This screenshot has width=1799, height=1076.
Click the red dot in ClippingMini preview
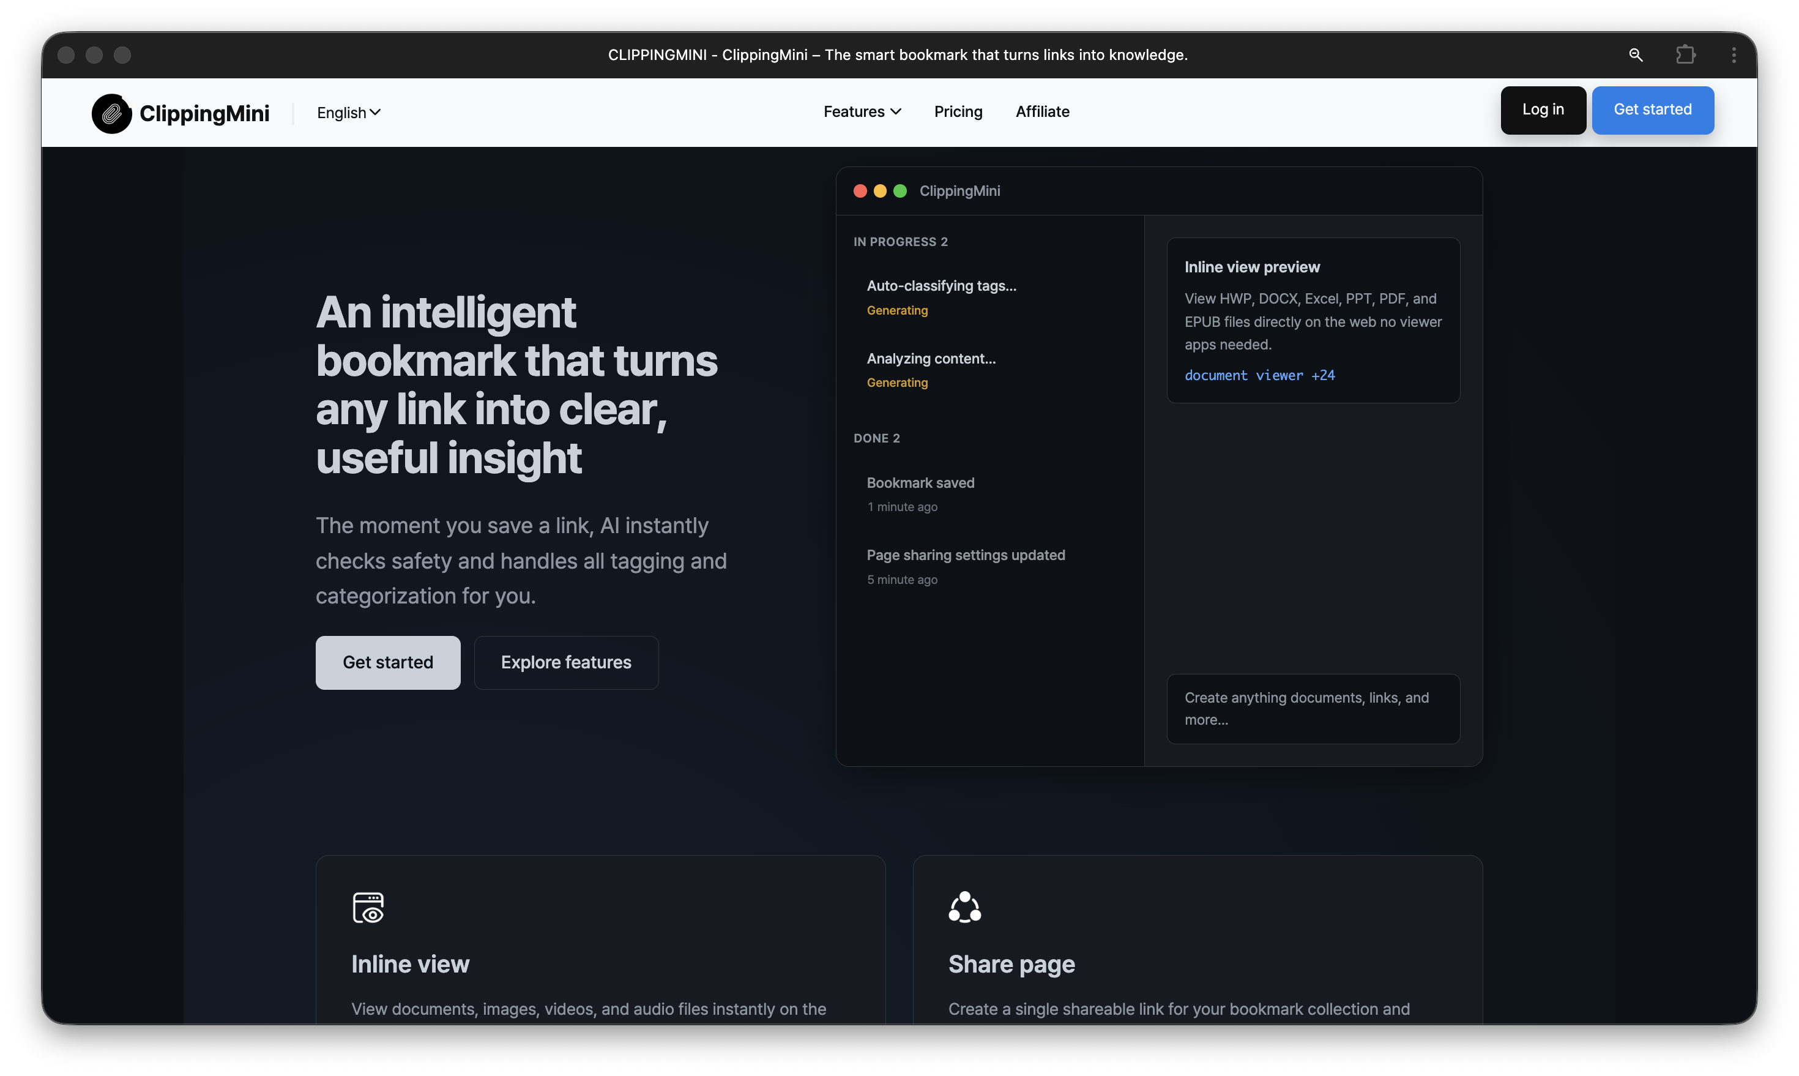click(860, 191)
